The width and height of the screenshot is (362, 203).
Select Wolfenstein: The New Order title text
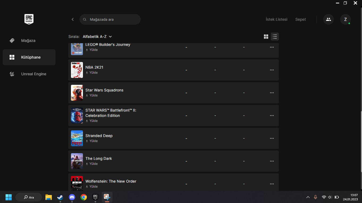pos(111,181)
